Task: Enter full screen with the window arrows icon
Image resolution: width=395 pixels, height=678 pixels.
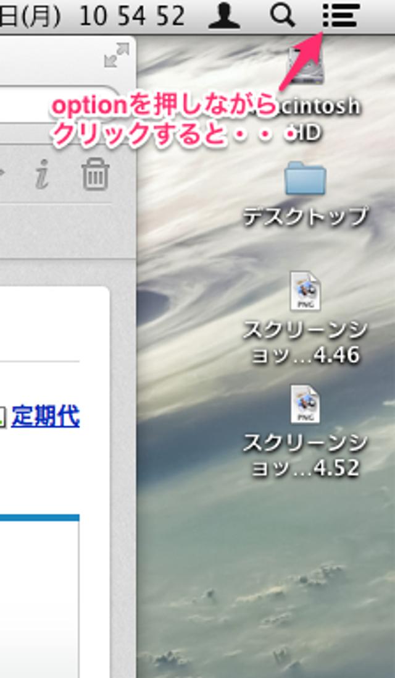Action: point(117,56)
